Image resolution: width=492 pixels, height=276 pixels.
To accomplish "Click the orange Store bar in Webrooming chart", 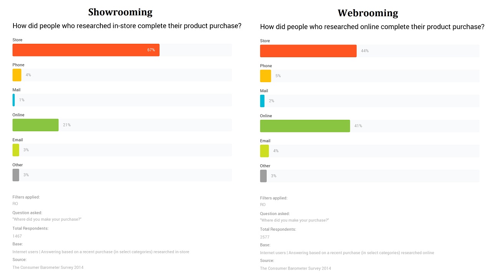I will point(308,51).
